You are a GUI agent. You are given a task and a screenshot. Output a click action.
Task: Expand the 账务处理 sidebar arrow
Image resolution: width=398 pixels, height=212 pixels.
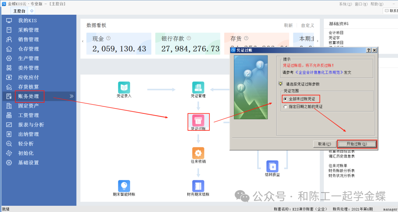click(71, 96)
